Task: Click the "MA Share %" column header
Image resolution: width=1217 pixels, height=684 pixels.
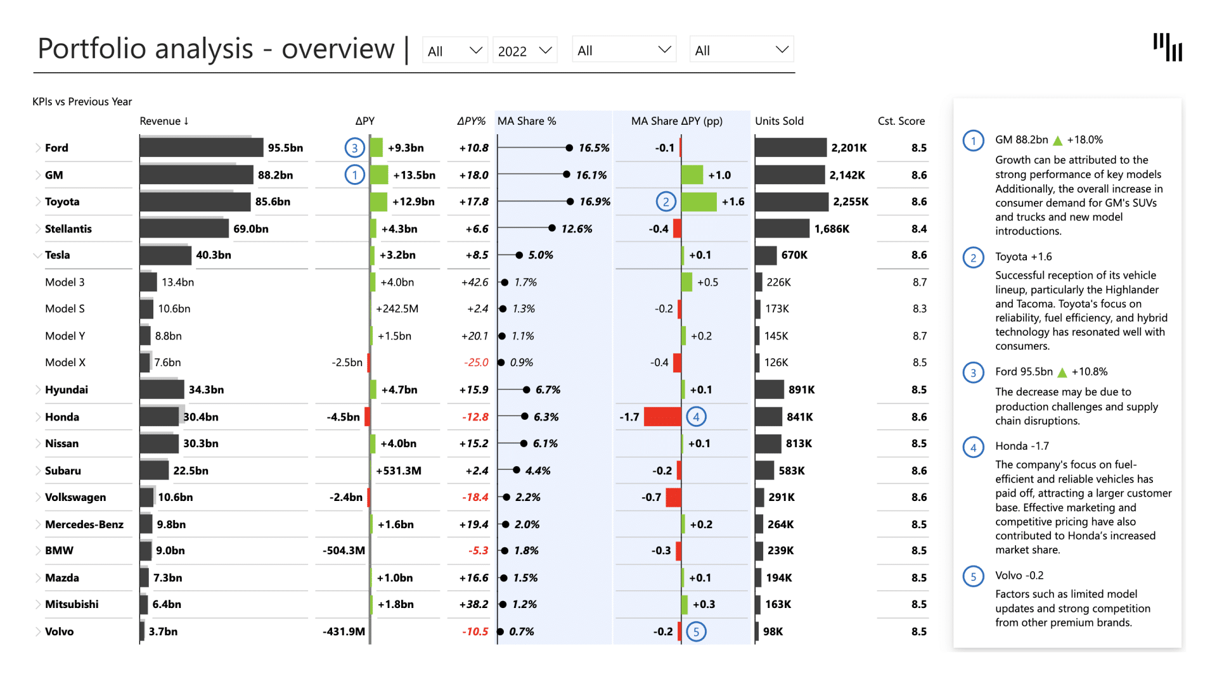Action: click(527, 121)
